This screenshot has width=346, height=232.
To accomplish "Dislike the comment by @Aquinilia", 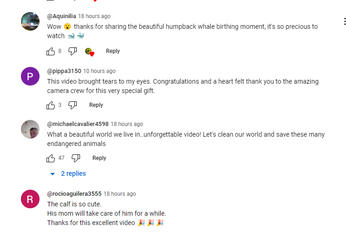I will tap(73, 51).
